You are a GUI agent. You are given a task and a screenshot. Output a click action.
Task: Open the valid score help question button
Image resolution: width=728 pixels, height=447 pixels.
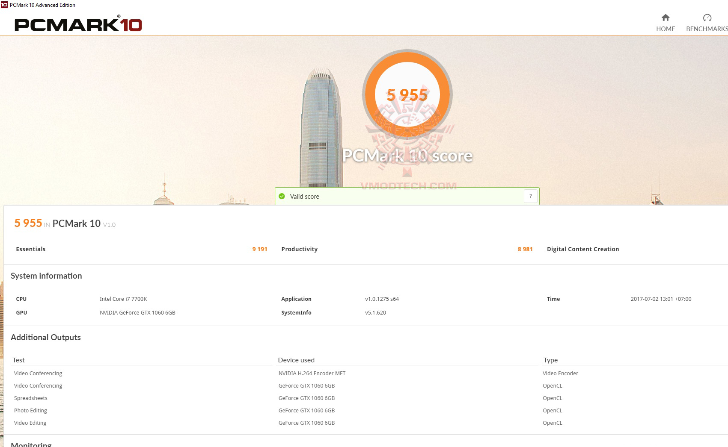(x=531, y=196)
